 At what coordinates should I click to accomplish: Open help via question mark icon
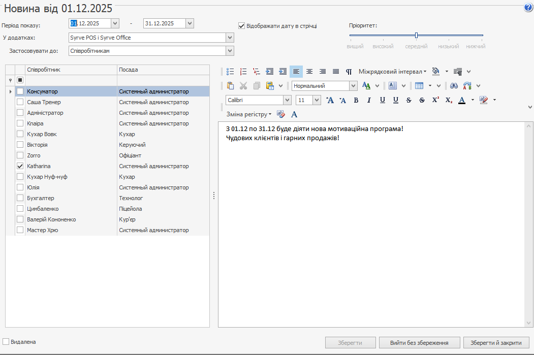tap(528, 8)
